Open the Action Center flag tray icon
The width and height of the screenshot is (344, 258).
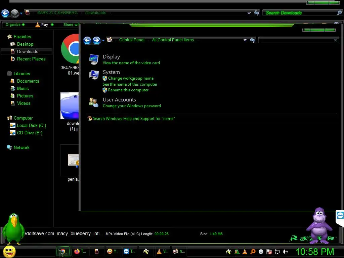[269, 252]
